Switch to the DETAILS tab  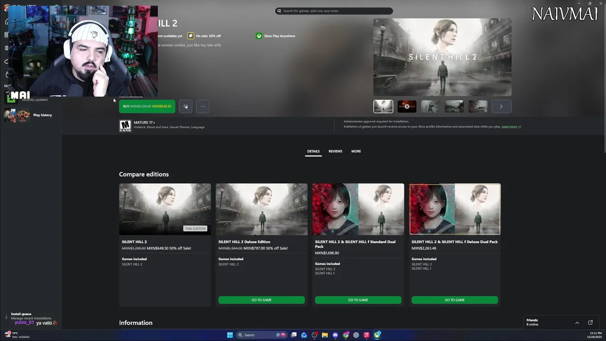pos(313,151)
